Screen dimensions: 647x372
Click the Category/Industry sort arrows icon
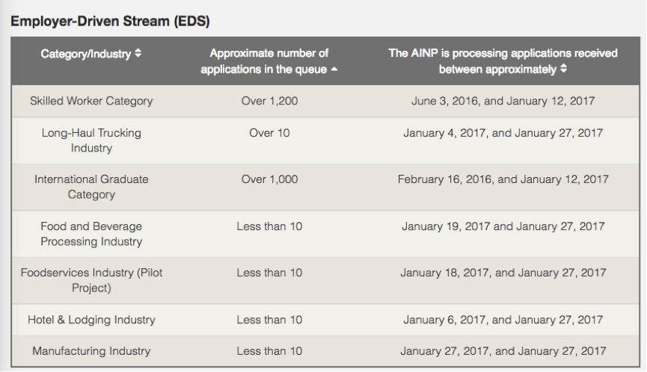click(x=137, y=54)
